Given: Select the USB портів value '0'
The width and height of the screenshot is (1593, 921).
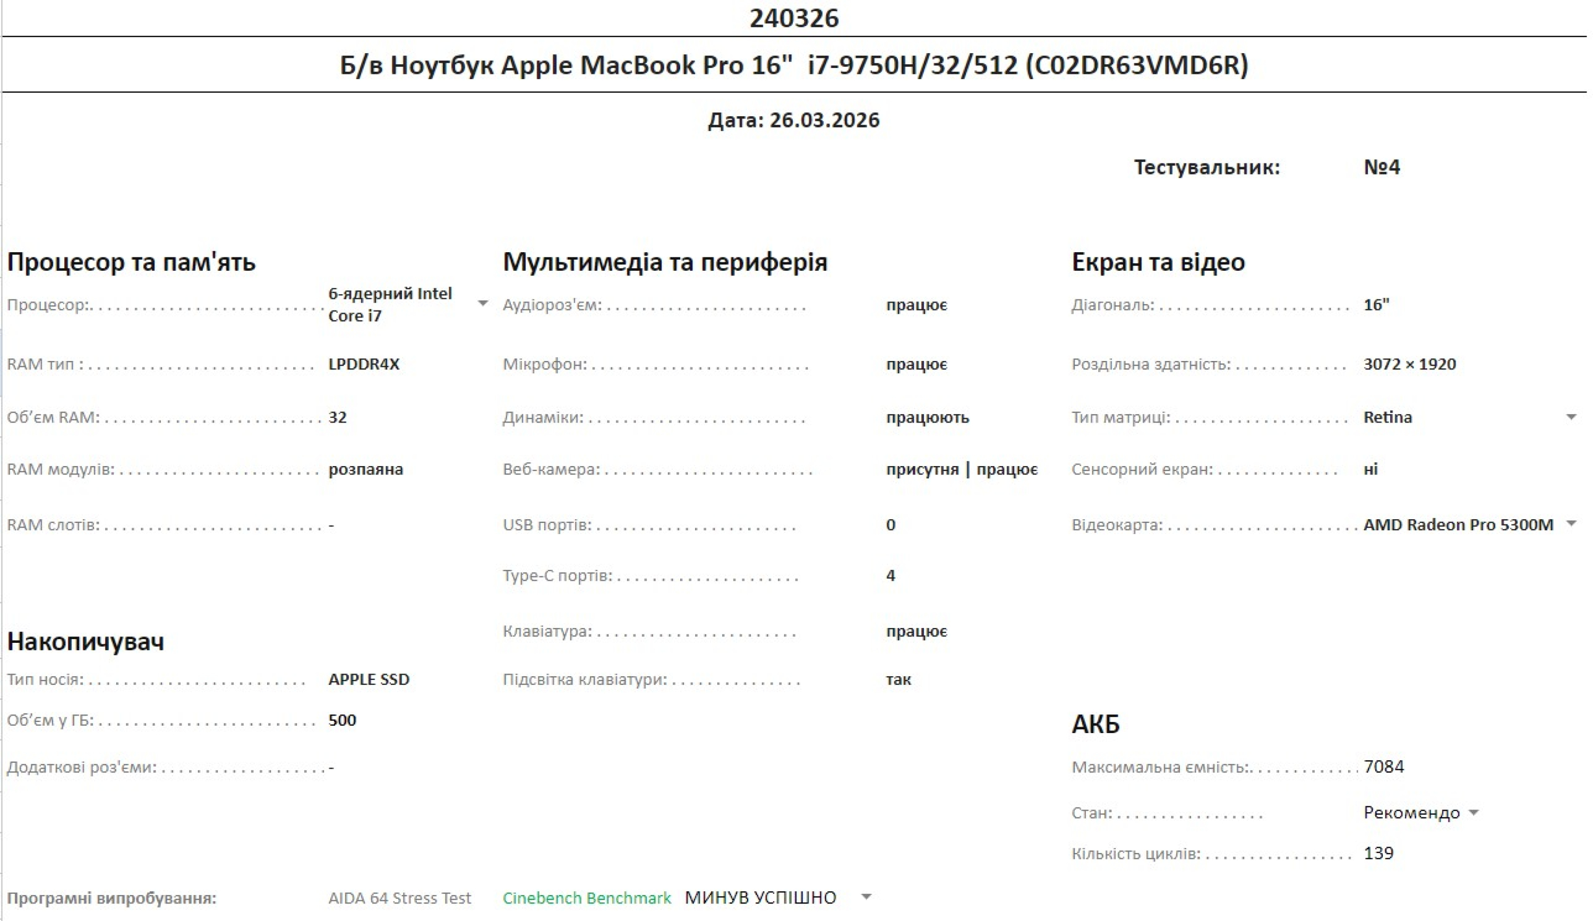Looking at the screenshot, I should click(890, 526).
